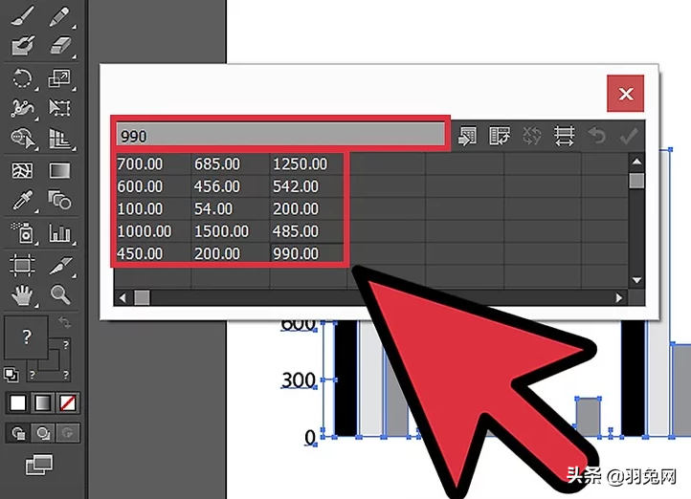Select the Paintbrush tool
Screen dimensions: 691x499
[22, 16]
